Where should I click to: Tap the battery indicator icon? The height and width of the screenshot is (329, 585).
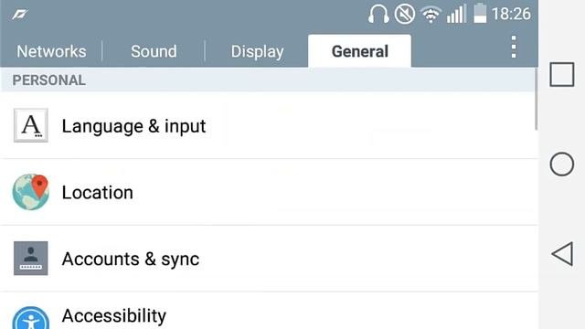pos(480,14)
